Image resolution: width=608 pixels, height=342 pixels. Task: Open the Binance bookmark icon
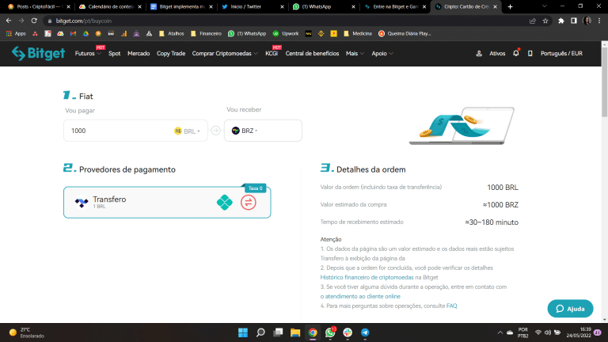pos(321,34)
